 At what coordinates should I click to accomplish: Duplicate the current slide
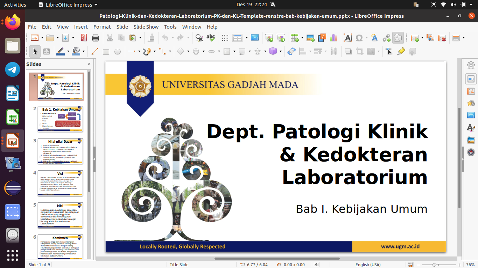(x=430, y=38)
